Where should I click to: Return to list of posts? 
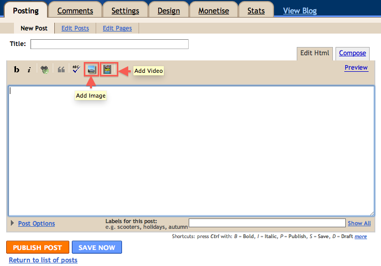tap(43, 260)
